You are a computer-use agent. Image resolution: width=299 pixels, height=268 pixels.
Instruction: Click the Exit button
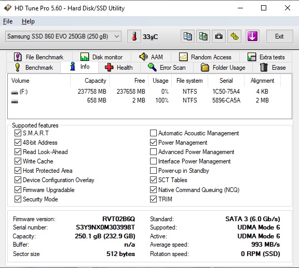click(x=280, y=36)
